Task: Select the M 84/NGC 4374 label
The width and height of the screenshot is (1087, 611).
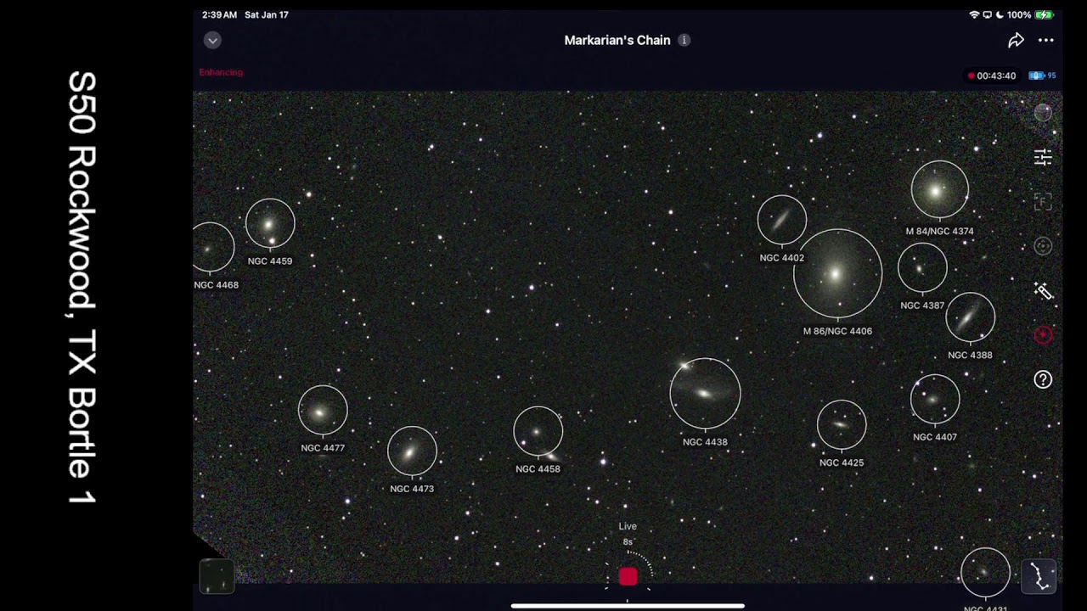Action: click(x=939, y=231)
